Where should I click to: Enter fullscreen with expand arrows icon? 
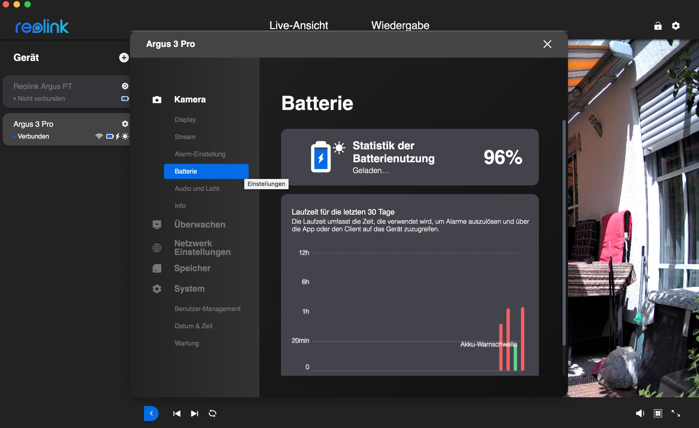(x=676, y=413)
